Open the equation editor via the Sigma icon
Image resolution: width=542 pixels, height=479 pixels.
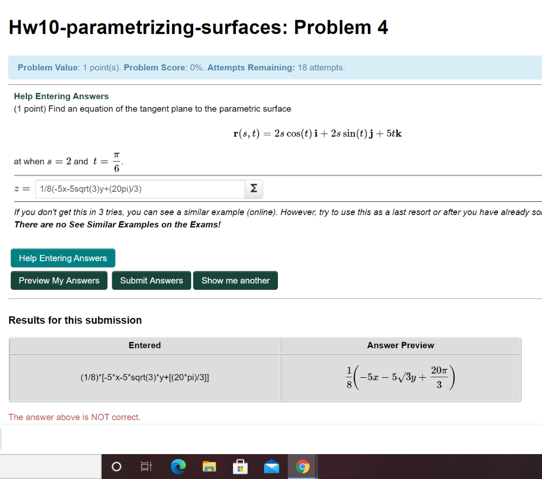click(x=253, y=189)
